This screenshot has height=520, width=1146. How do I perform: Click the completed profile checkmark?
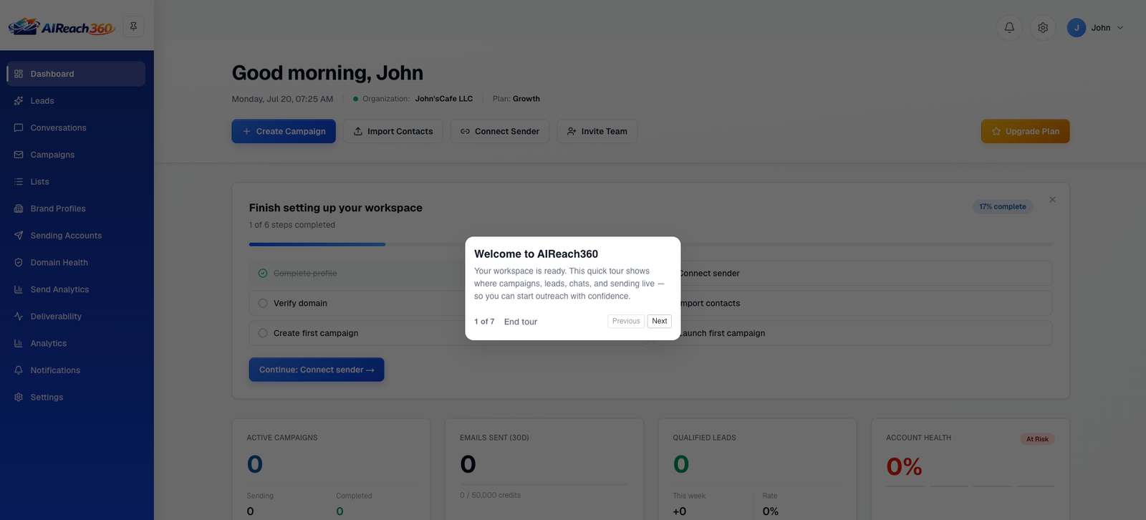click(x=263, y=273)
